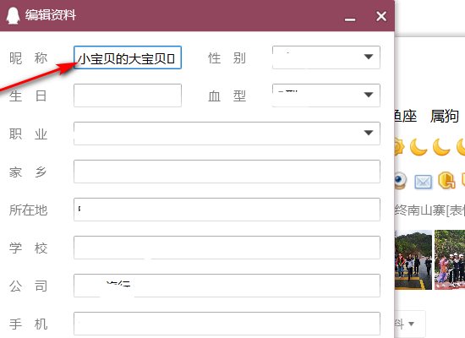Click the 属狗 zodiac text in profile
465x338 pixels.
click(444, 116)
